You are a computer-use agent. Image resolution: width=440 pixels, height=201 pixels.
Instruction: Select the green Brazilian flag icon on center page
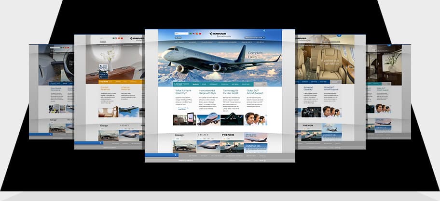191,34
